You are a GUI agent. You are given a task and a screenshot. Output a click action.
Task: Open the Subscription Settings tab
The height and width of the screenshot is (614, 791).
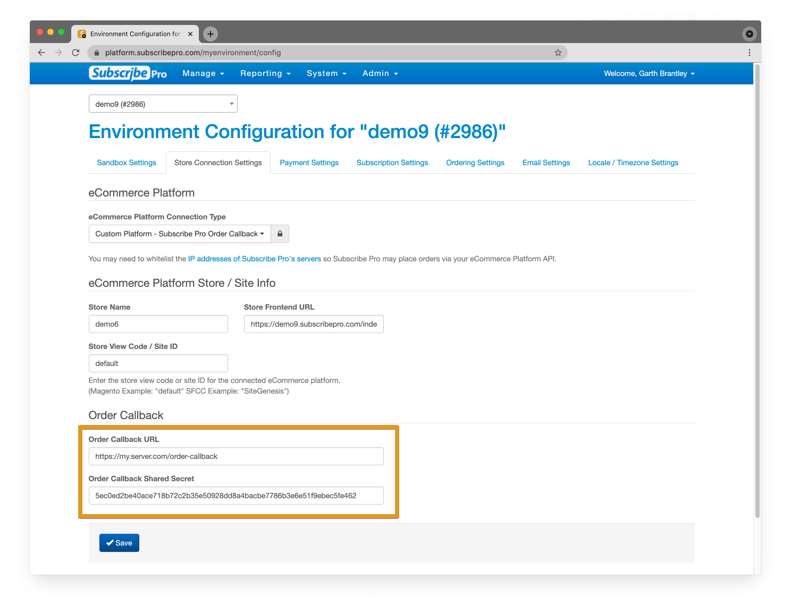(x=392, y=163)
